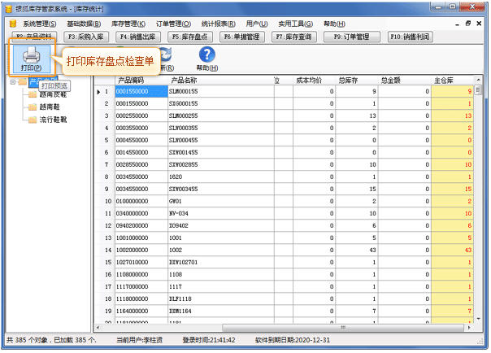Collapse the product category root tree node
The width and height of the screenshot is (491, 353).
click(12, 82)
